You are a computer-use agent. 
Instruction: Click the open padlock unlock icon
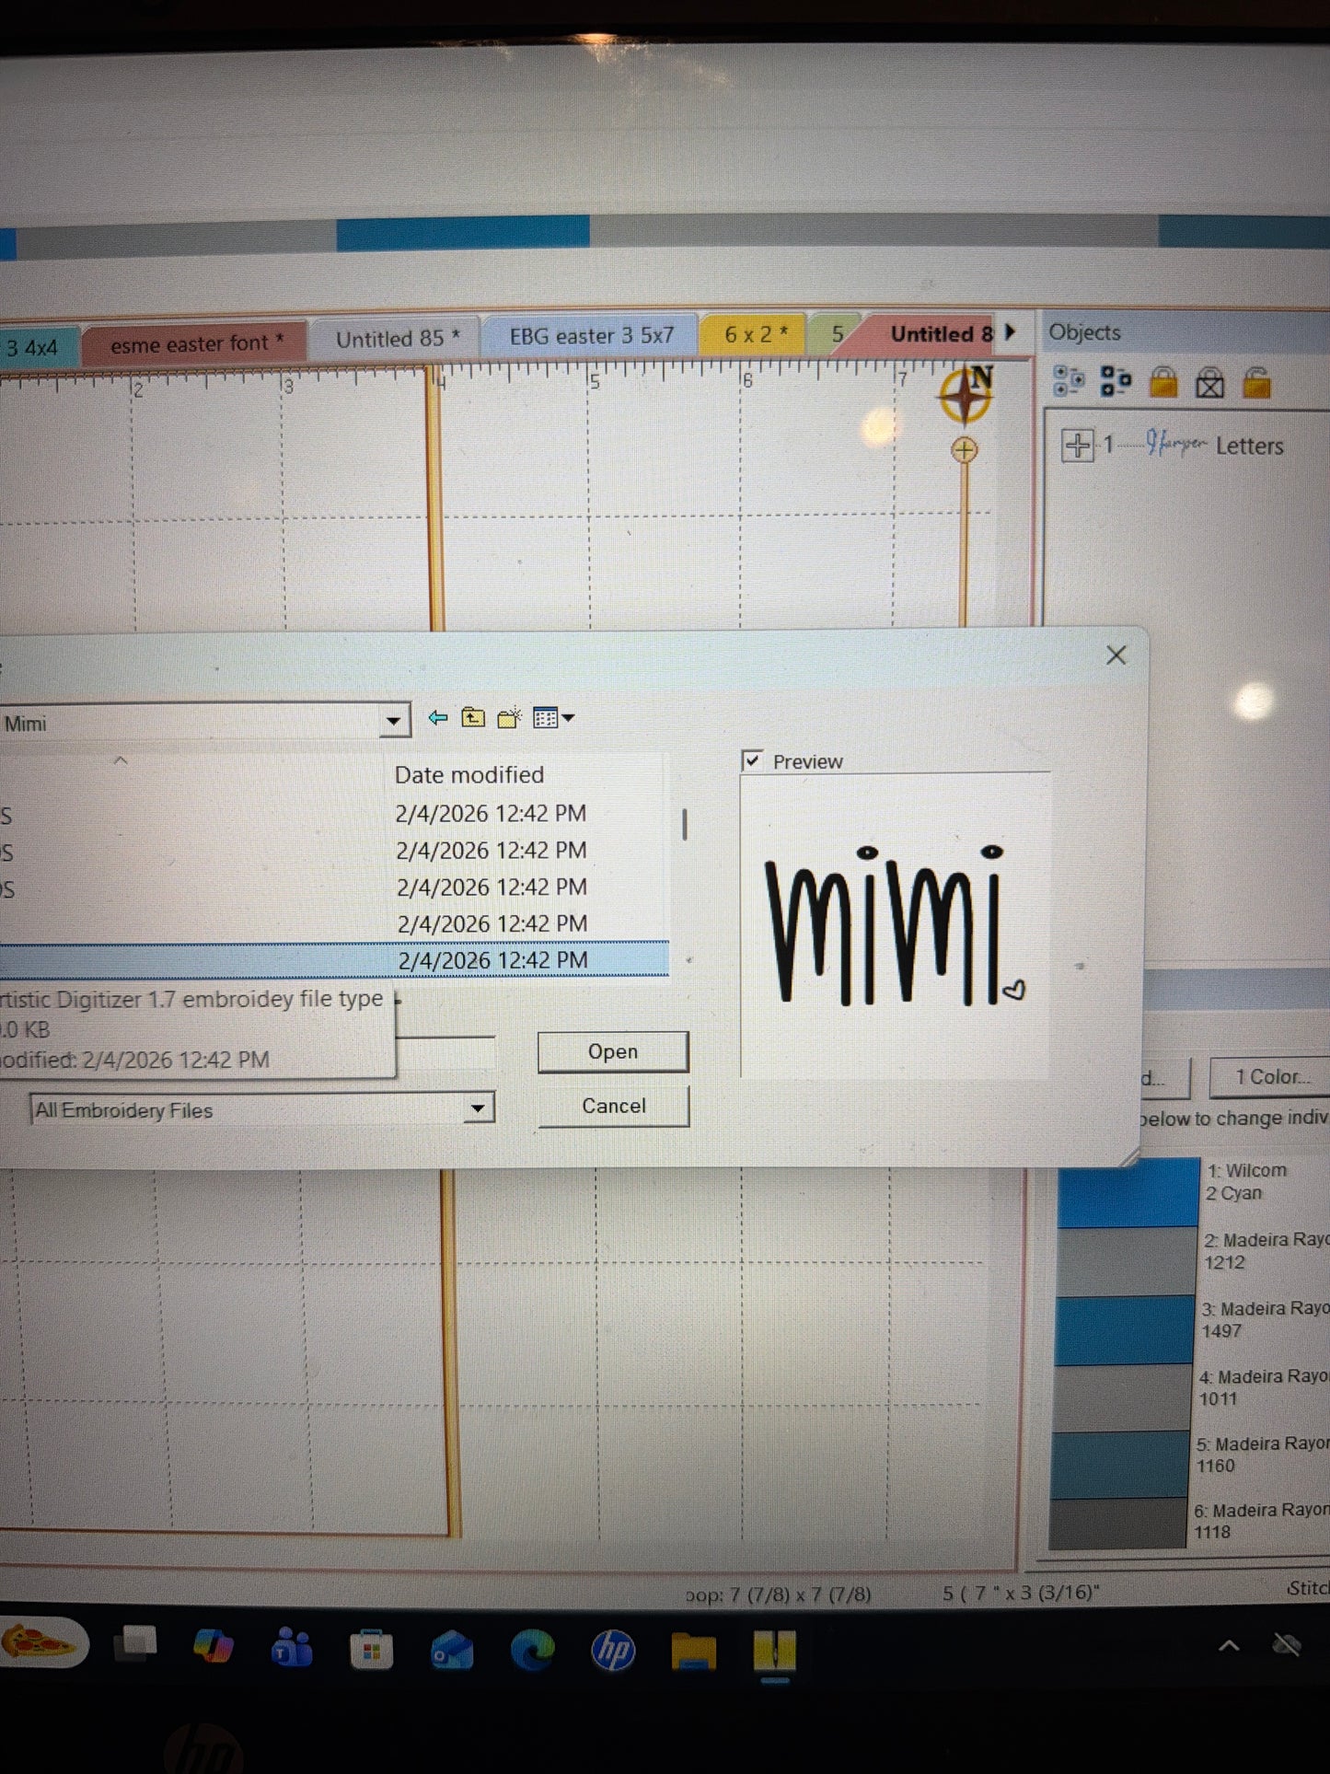(x=1256, y=382)
